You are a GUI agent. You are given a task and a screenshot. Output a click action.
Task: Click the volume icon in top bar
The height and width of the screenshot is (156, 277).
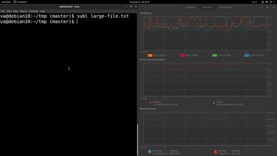[267, 2]
